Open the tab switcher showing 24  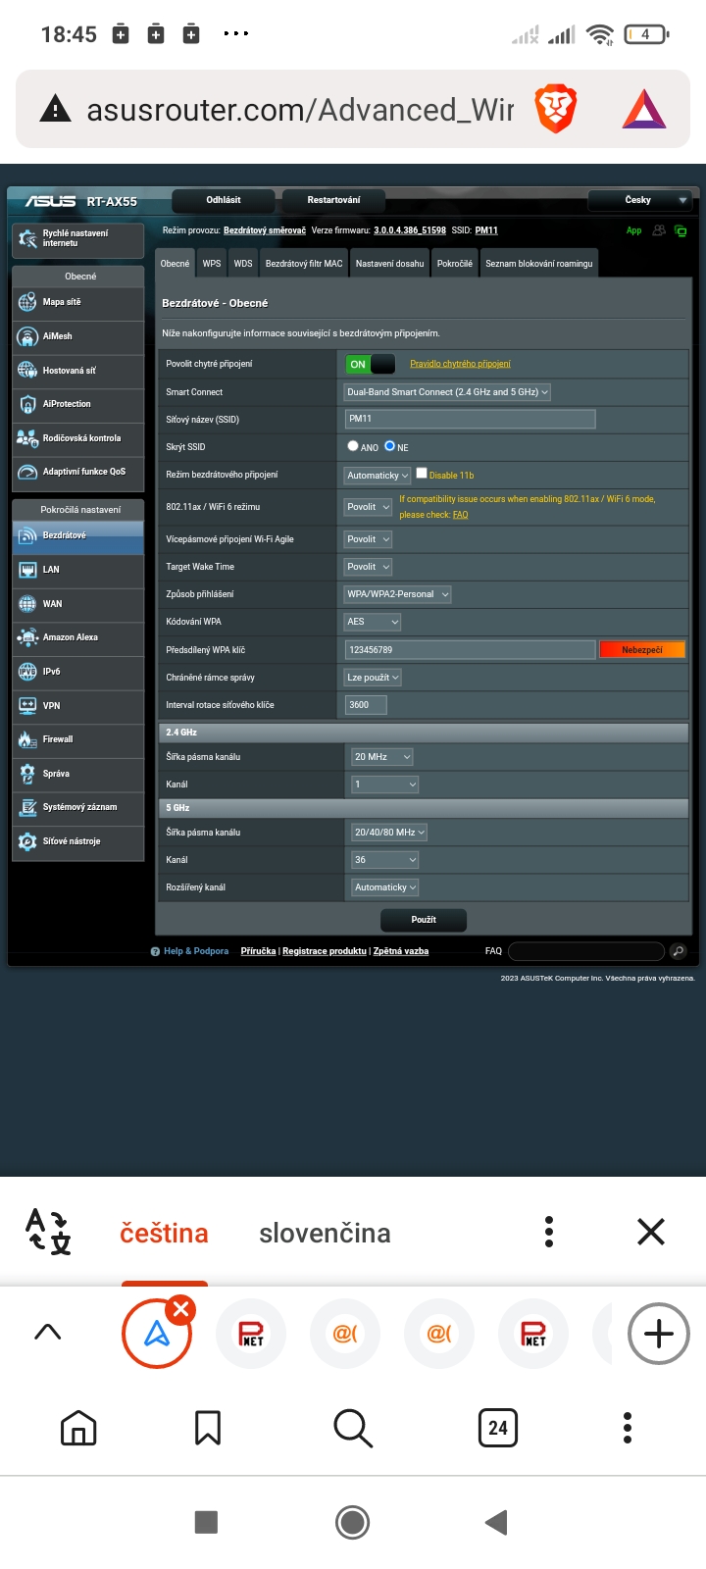[498, 1428]
